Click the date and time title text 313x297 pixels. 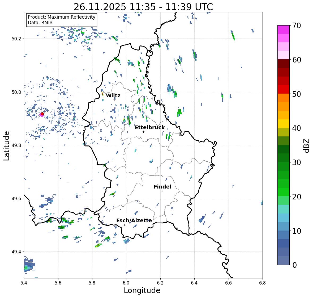pyautogui.click(x=143, y=7)
